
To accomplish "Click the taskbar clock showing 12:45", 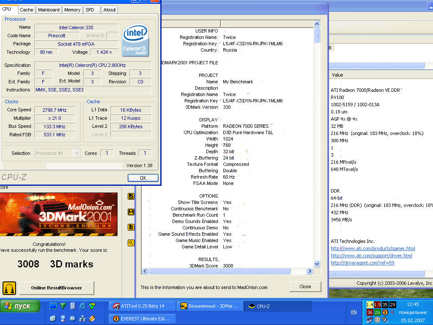I will (x=413, y=305).
